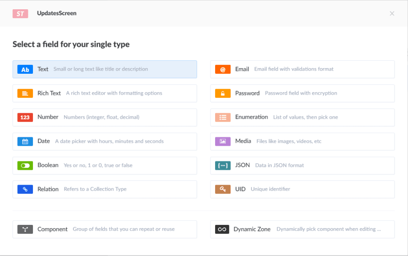Screen dimensions: 408x256
Task: Pick the Enumeration field label
Action: pos(252,117)
